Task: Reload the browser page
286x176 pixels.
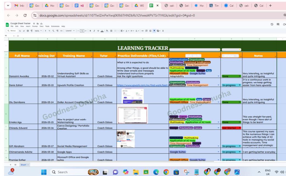Action: point(25,15)
